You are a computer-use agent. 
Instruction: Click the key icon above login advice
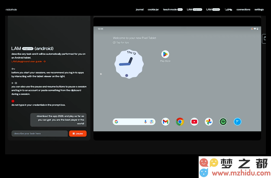(x=13, y=69)
